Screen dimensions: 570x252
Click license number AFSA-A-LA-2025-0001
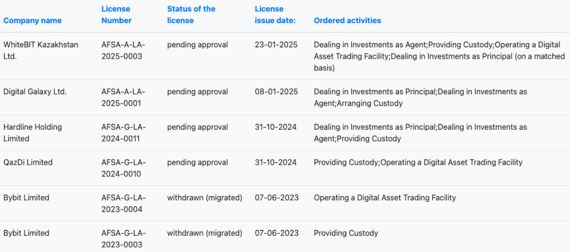(x=123, y=97)
